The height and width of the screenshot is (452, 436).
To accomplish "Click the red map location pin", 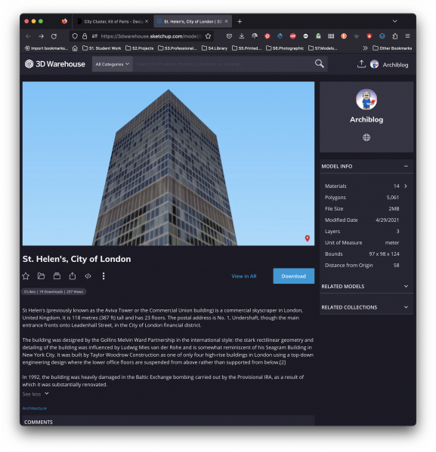I will (x=308, y=238).
